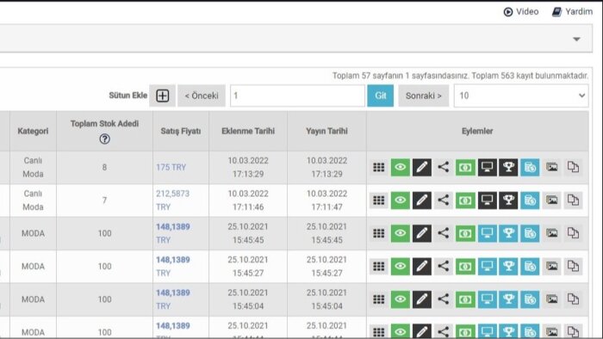Screen dimensions: 603x339
Task: Edit the 175 TRY product with pencil icon
Action: [422, 168]
